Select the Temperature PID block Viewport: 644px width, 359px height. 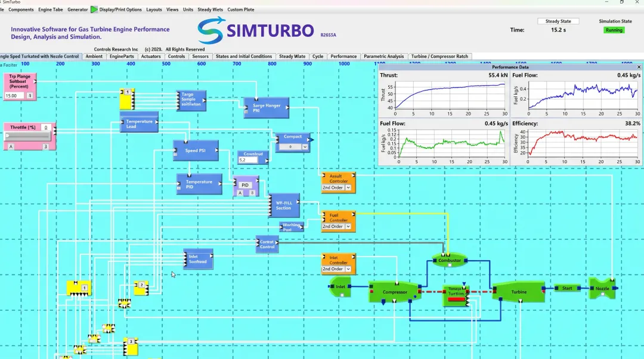point(199,184)
